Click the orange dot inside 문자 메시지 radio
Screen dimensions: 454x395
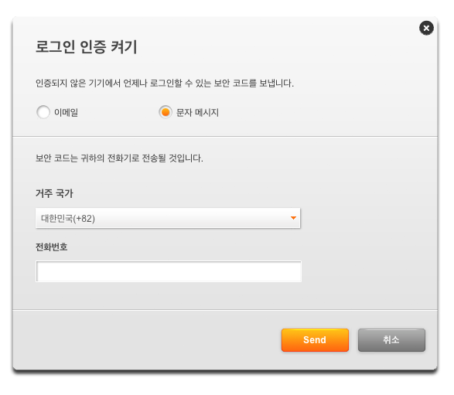click(x=166, y=112)
